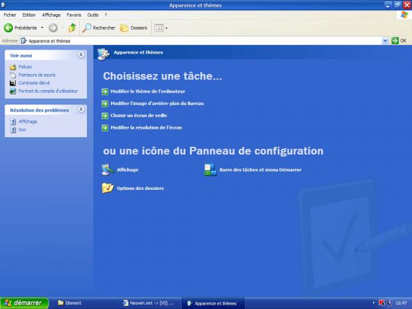Go back with the Précédente button
This screenshot has height=309, width=412.
pos(21,28)
